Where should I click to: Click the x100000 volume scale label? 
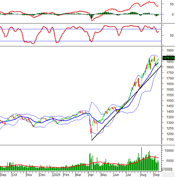168,169
